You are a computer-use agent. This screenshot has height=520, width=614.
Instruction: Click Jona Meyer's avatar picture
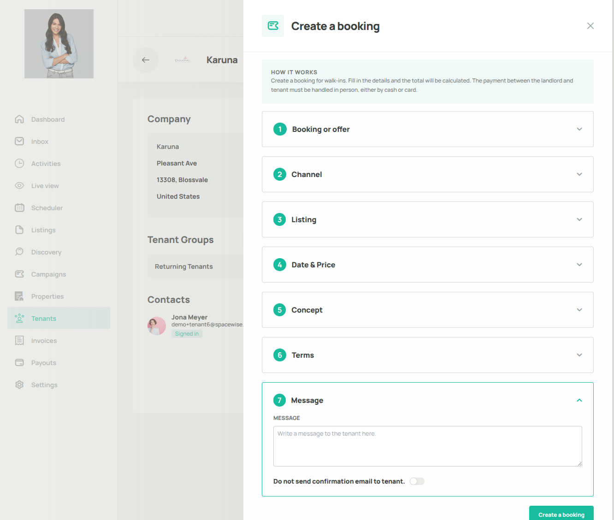(157, 326)
